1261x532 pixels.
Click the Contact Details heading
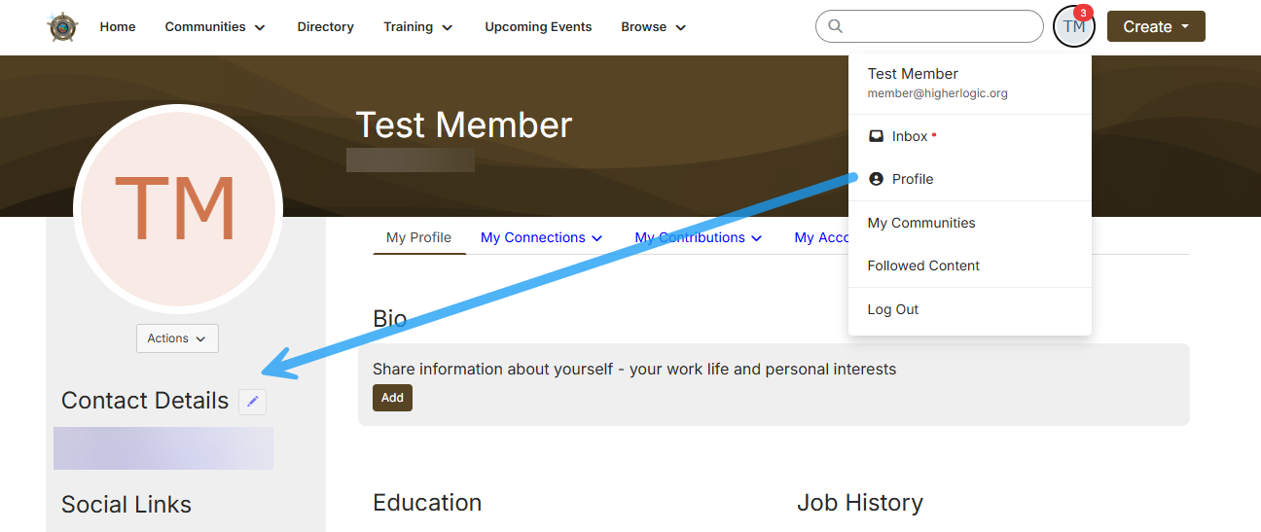click(x=145, y=401)
